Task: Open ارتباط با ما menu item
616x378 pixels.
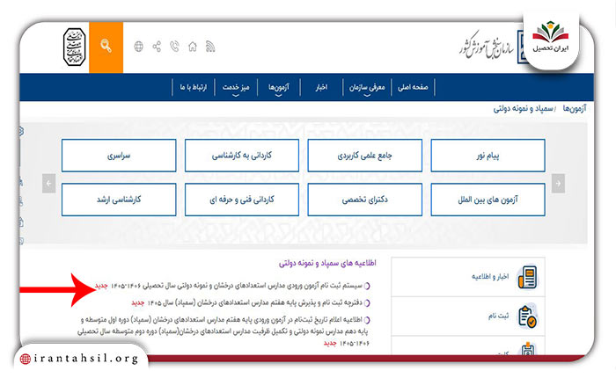Action: pyautogui.click(x=194, y=87)
